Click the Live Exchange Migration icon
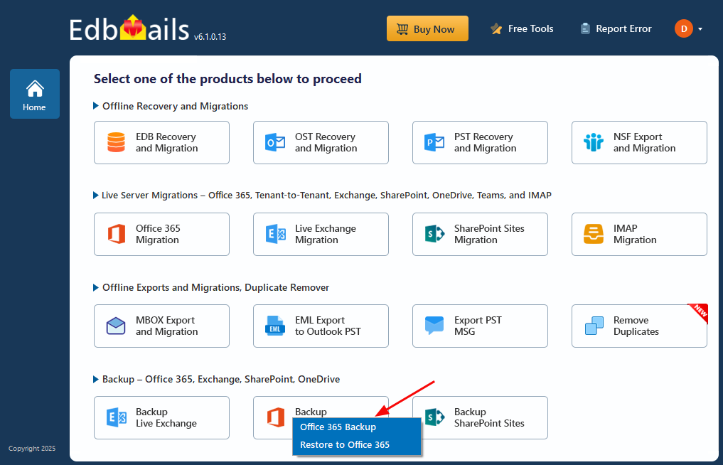Image resolution: width=723 pixels, height=465 pixels. point(275,234)
